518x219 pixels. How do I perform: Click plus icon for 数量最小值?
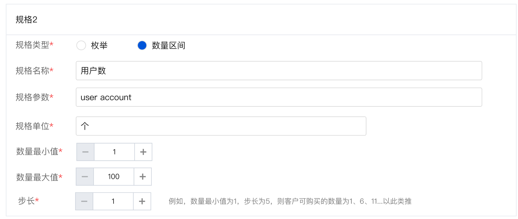143,152
